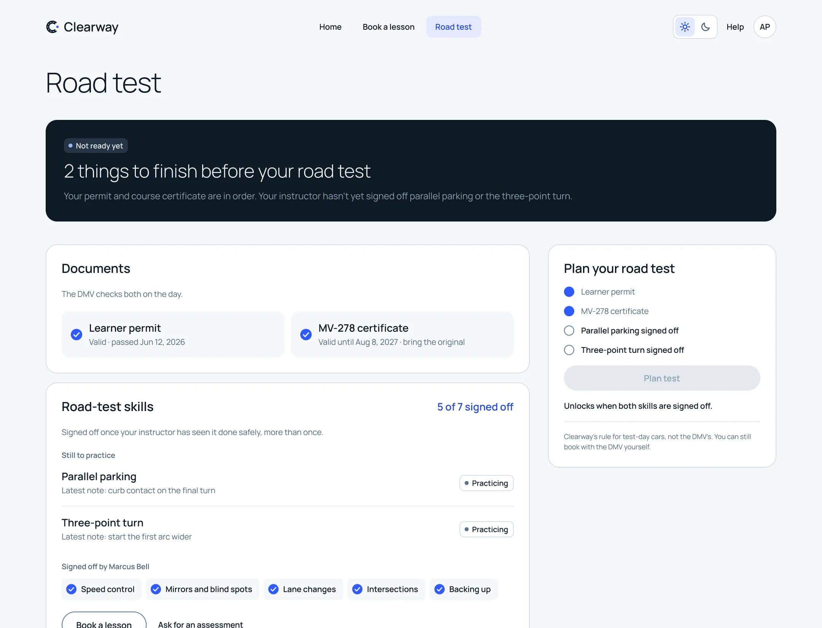Click the Three-point turn Practicing badge
This screenshot has width=822, height=628.
[486, 529]
